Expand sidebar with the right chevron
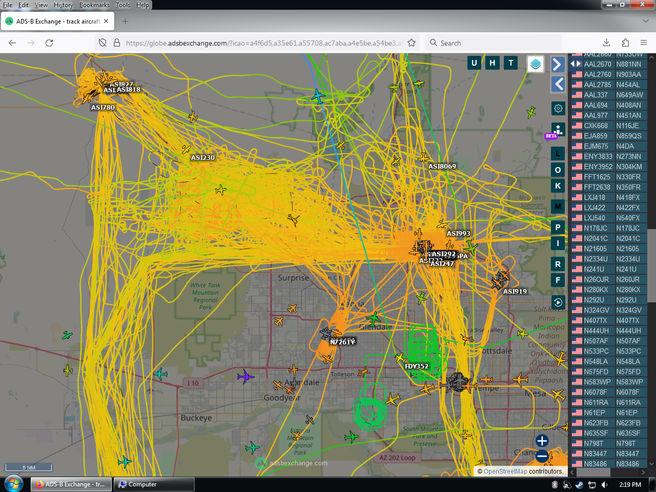Viewport: 656px width, 492px height. tap(558, 65)
